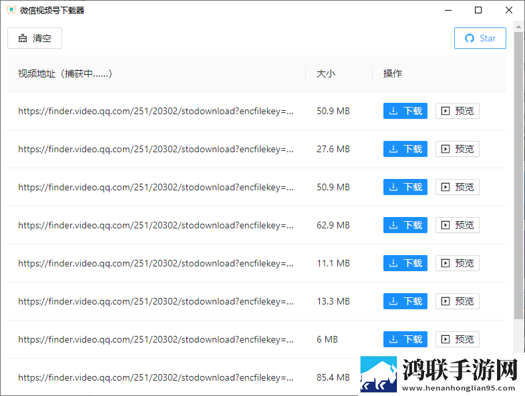Click the app logo in the title bar

click(x=11, y=10)
